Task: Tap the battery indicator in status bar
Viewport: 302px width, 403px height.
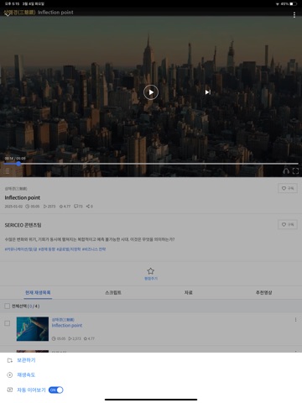Action: [x=294, y=4]
